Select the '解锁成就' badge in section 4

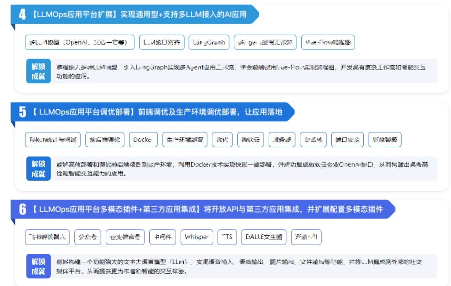[39, 71]
